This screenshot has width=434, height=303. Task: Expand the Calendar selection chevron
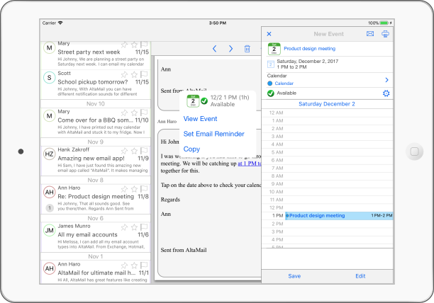click(386, 80)
